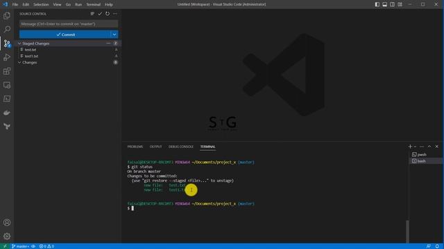Click the Staged Changes count badge

pyautogui.click(x=115, y=43)
